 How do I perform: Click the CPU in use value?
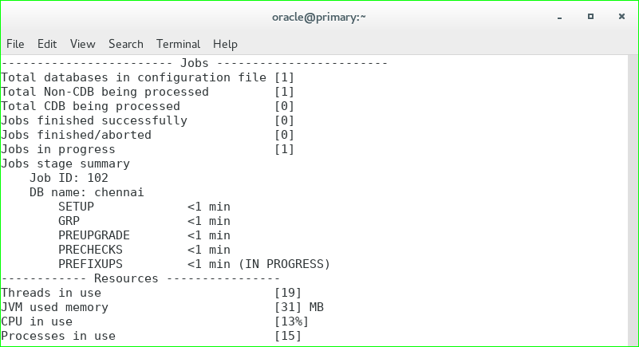291,321
